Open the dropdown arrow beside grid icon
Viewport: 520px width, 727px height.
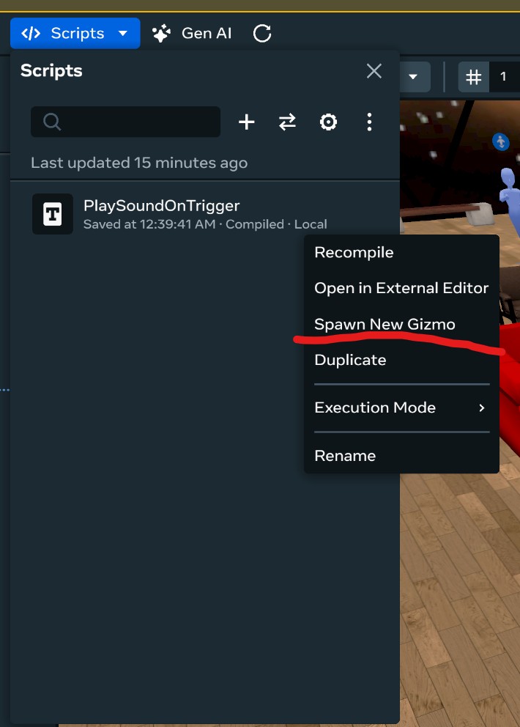[x=413, y=76]
